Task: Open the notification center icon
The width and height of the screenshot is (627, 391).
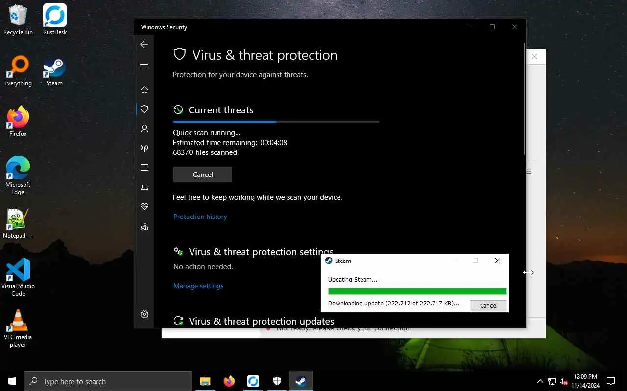Action: tap(611, 381)
